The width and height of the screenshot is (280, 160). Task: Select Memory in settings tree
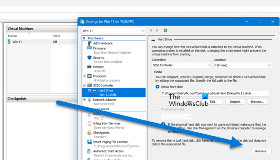[x=98, y=67]
